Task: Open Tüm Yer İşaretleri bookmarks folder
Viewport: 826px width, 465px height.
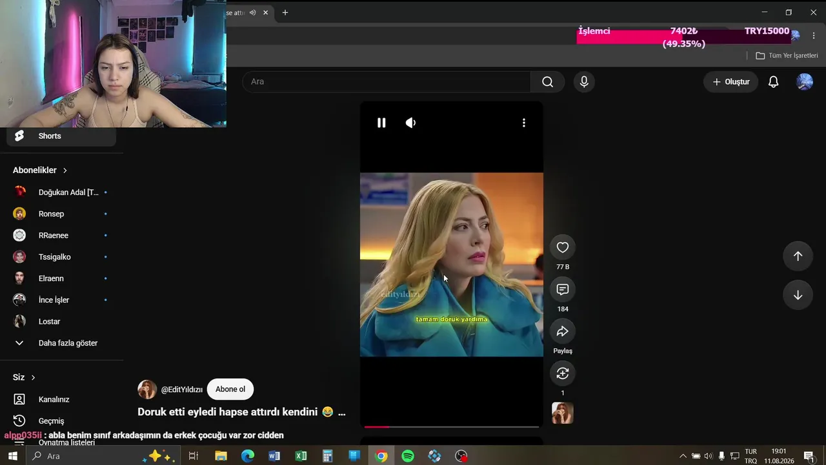Action: click(x=787, y=56)
